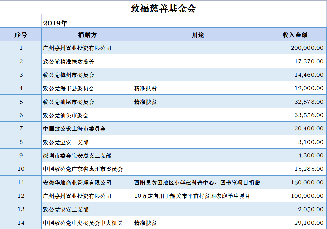Select cell 中国致公党广东省惠州市委员会

87,169
